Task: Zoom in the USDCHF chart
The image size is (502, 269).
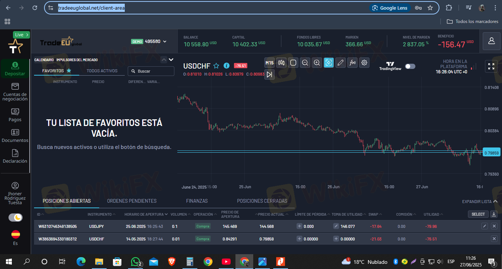Action: click(x=317, y=63)
